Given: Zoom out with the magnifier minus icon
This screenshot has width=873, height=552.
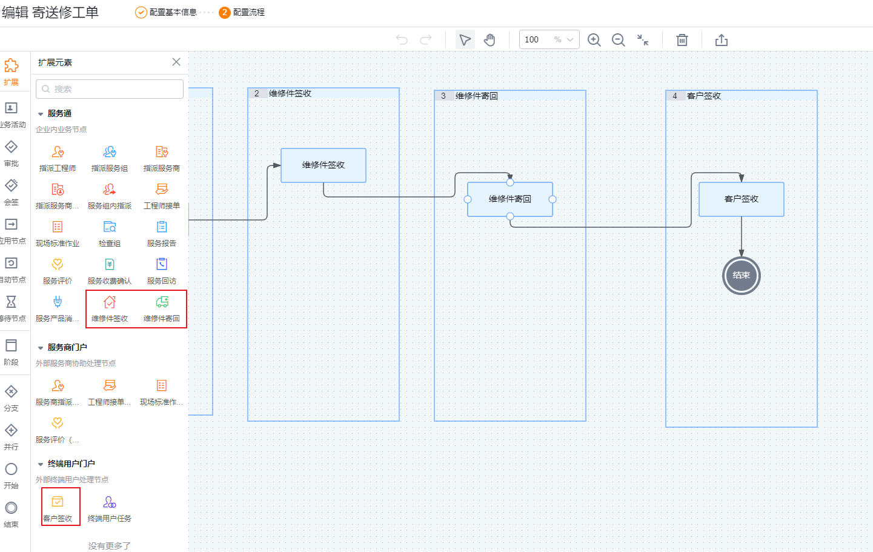Looking at the screenshot, I should coord(619,40).
